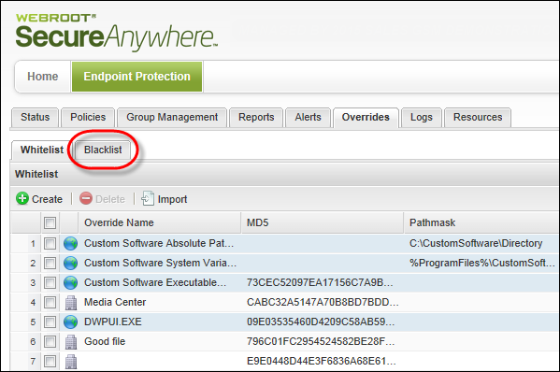Tick the Good file row checkbox
This screenshot has width=560, height=372.
click(x=50, y=342)
